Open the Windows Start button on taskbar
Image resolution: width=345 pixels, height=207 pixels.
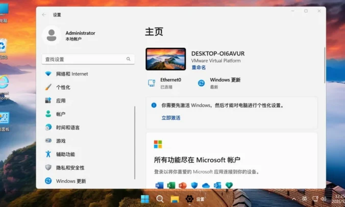[145, 199]
